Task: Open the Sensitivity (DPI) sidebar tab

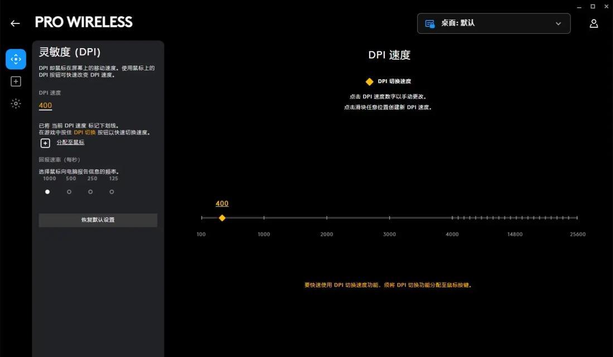Action: coord(16,59)
